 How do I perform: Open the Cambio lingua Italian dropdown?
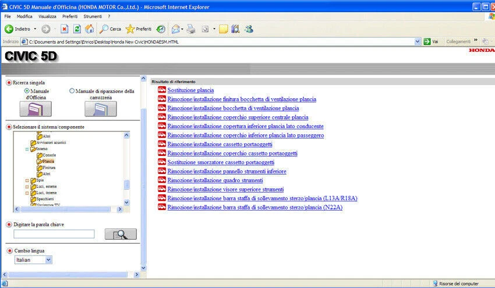click(x=48, y=259)
